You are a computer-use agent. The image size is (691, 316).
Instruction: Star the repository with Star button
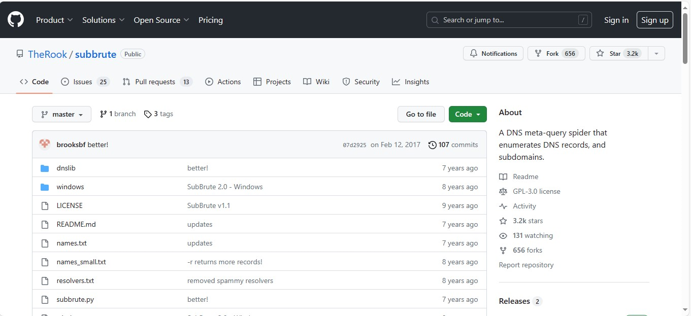(x=618, y=53)
